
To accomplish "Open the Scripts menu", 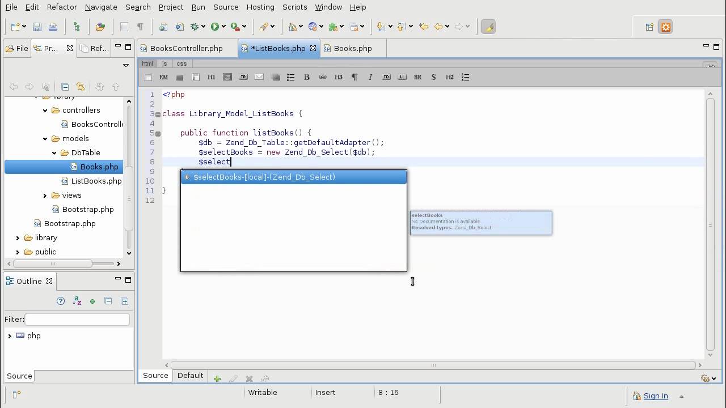I will click(294, 7).
